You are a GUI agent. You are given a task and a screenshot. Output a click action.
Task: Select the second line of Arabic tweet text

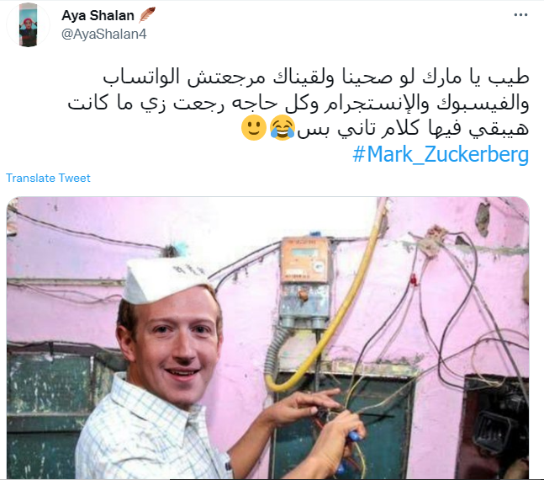click(298, 104)
